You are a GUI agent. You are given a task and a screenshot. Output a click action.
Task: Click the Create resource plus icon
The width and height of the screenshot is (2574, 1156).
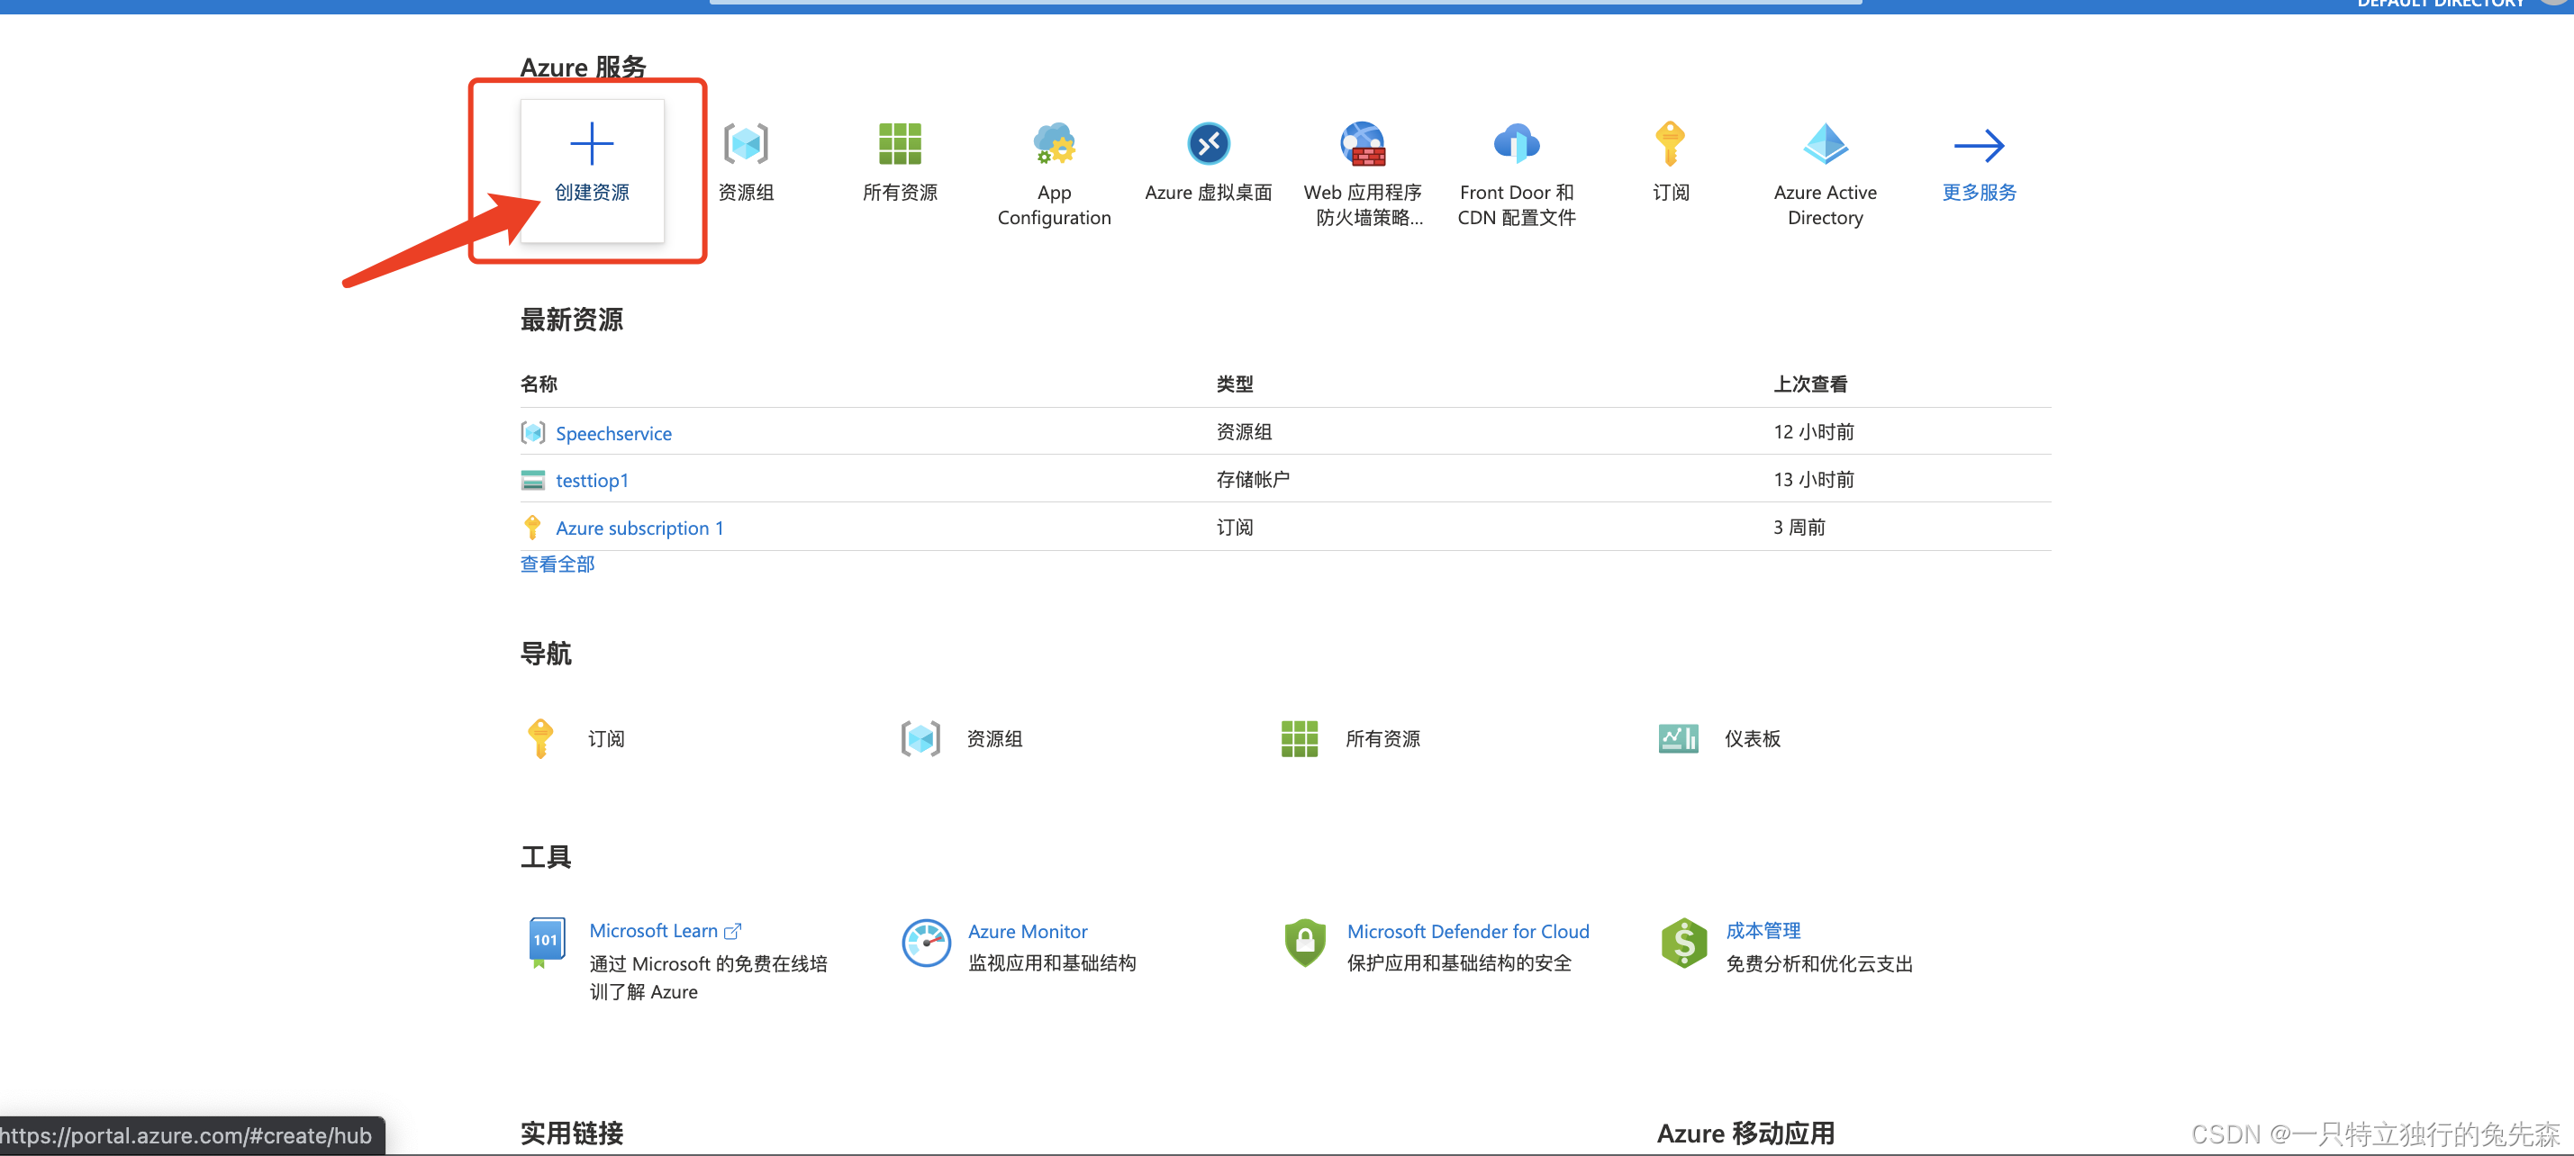[592, 144]
